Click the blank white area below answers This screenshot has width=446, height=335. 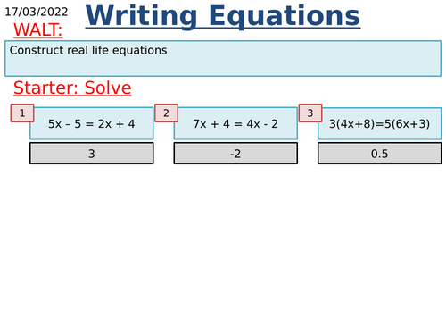(x=223, y=247)
